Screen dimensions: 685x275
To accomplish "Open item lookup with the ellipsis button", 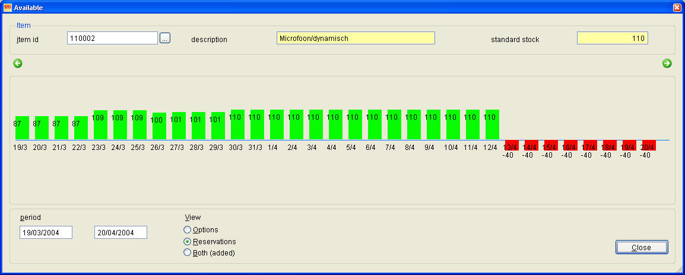I will pos(165,39).
